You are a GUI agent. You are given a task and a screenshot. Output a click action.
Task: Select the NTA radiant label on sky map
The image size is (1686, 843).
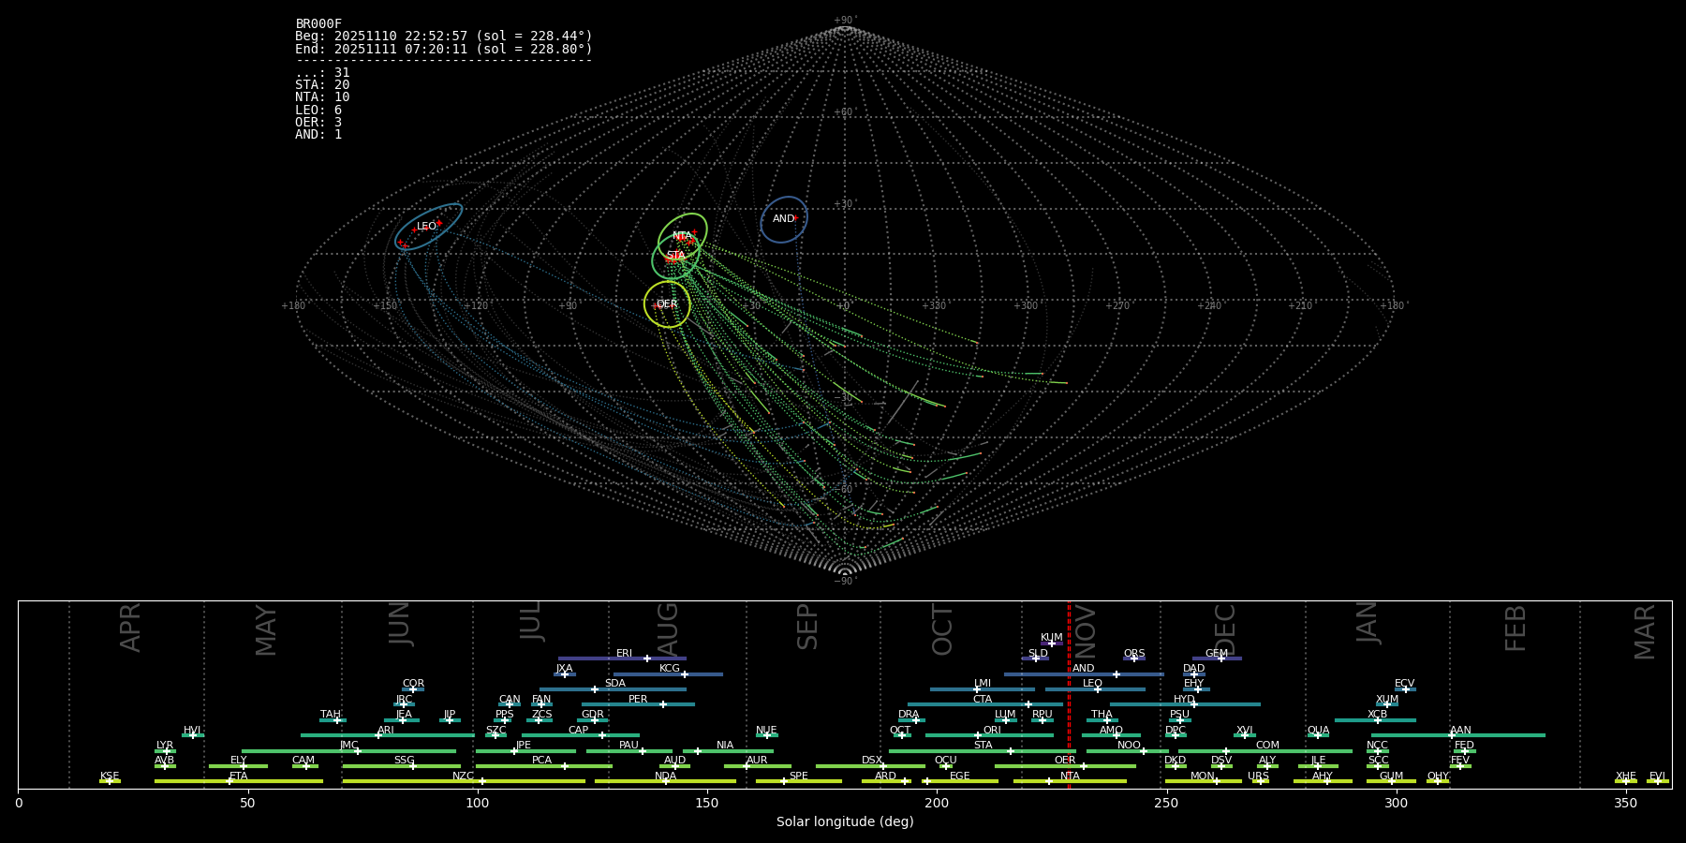pos(682,236)
